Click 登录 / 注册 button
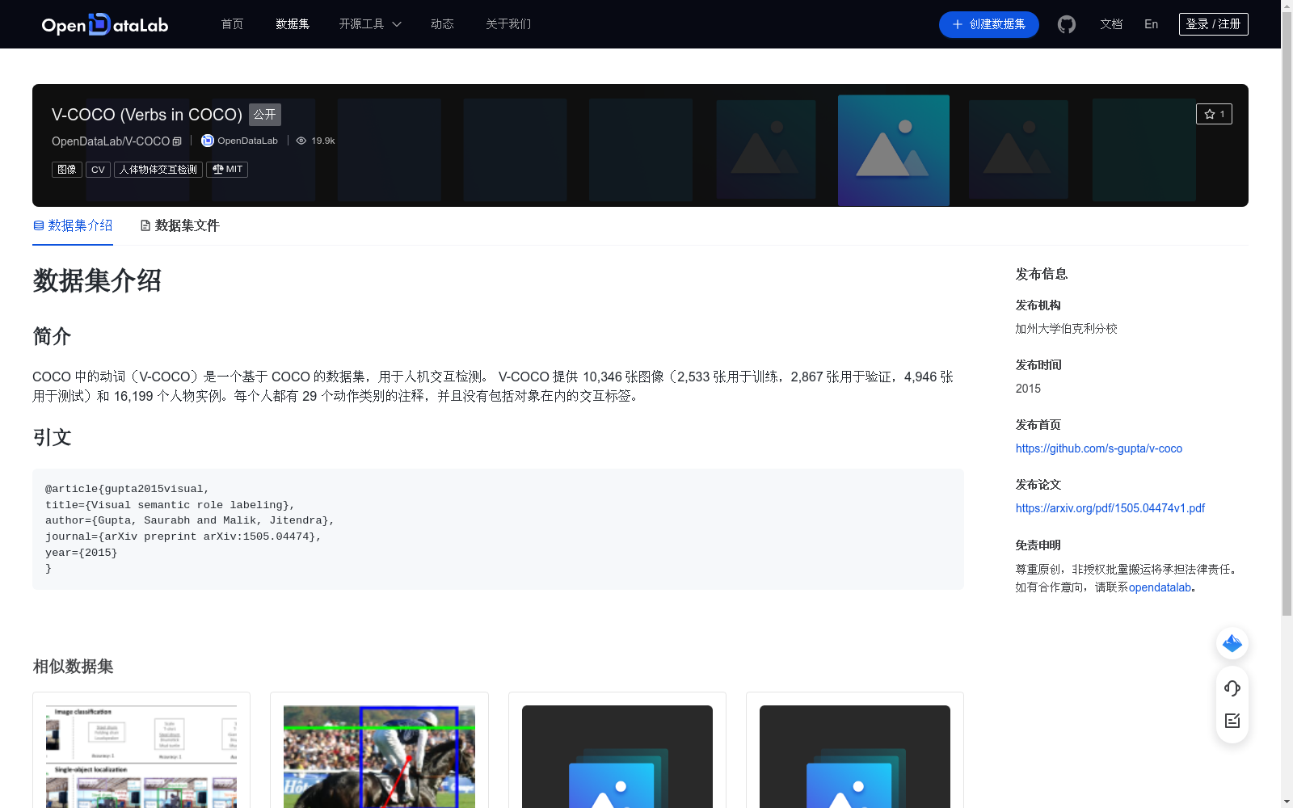 tap(1213, 24)
